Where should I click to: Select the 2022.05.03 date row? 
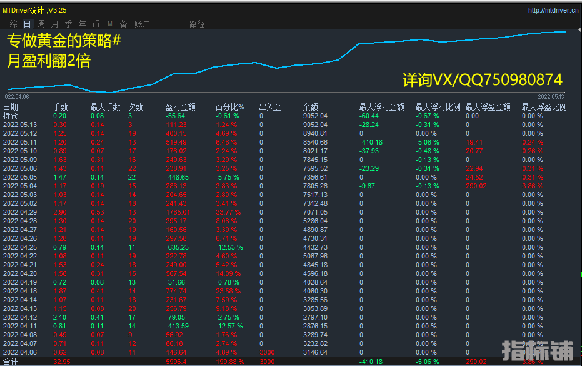point(20,195)
